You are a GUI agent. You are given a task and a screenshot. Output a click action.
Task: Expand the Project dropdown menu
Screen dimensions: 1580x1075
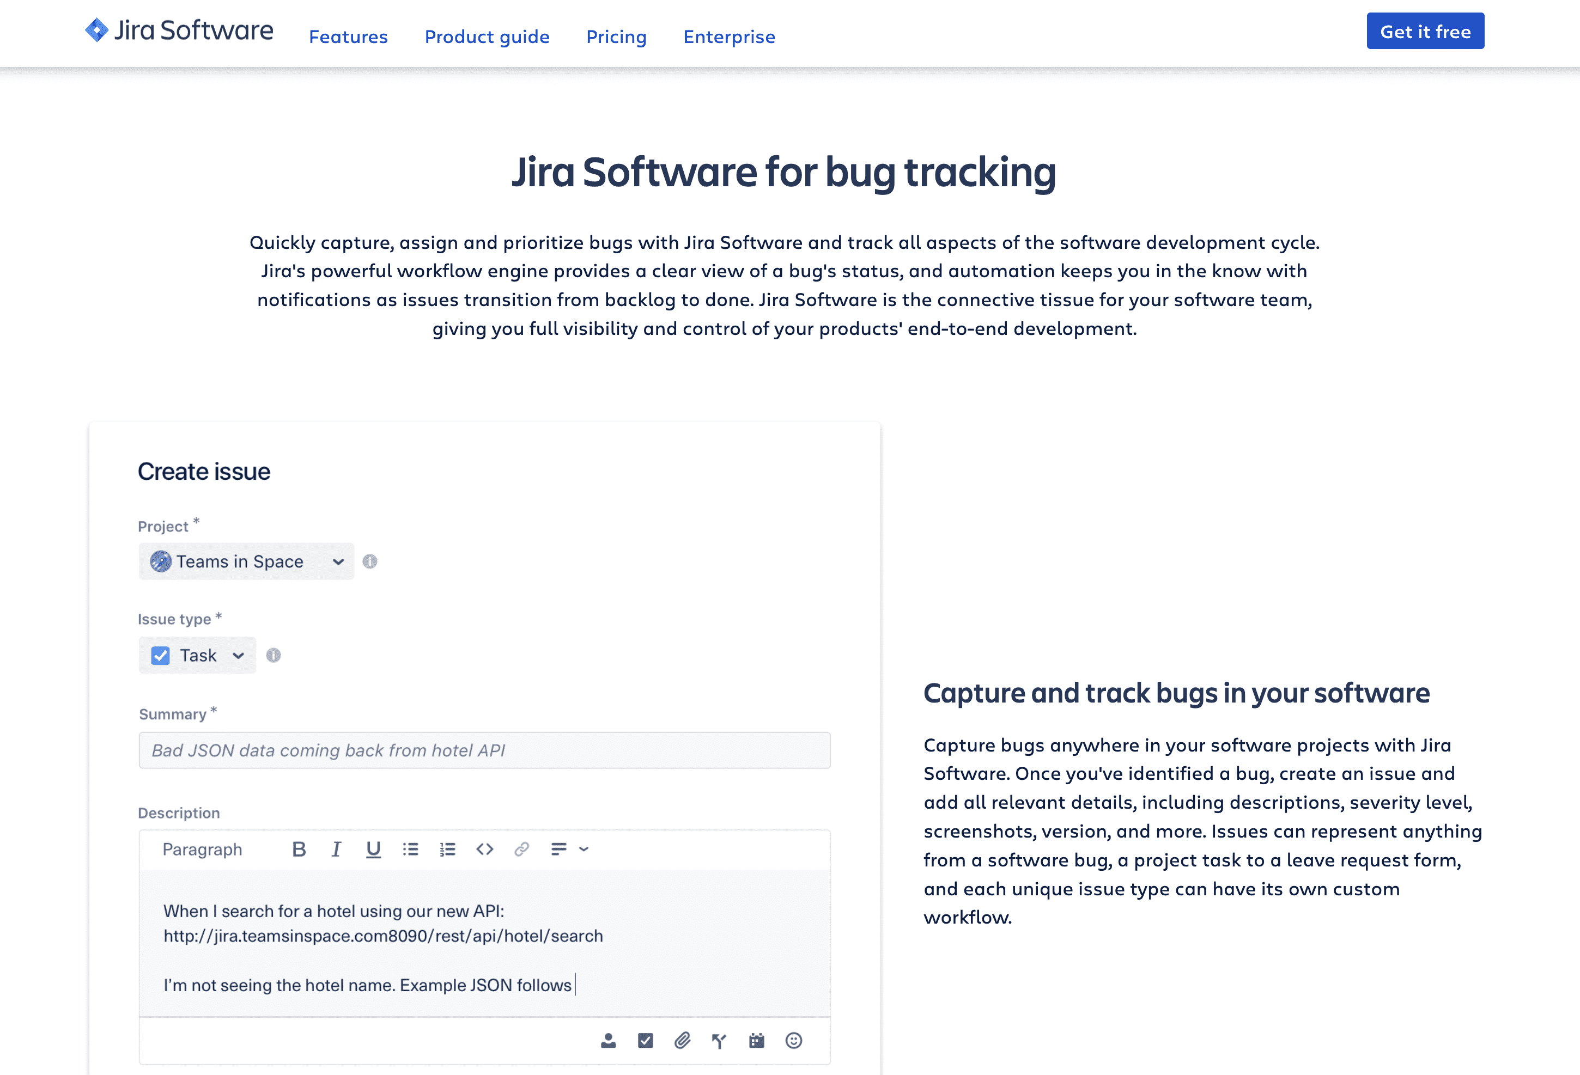click(337, 560)
